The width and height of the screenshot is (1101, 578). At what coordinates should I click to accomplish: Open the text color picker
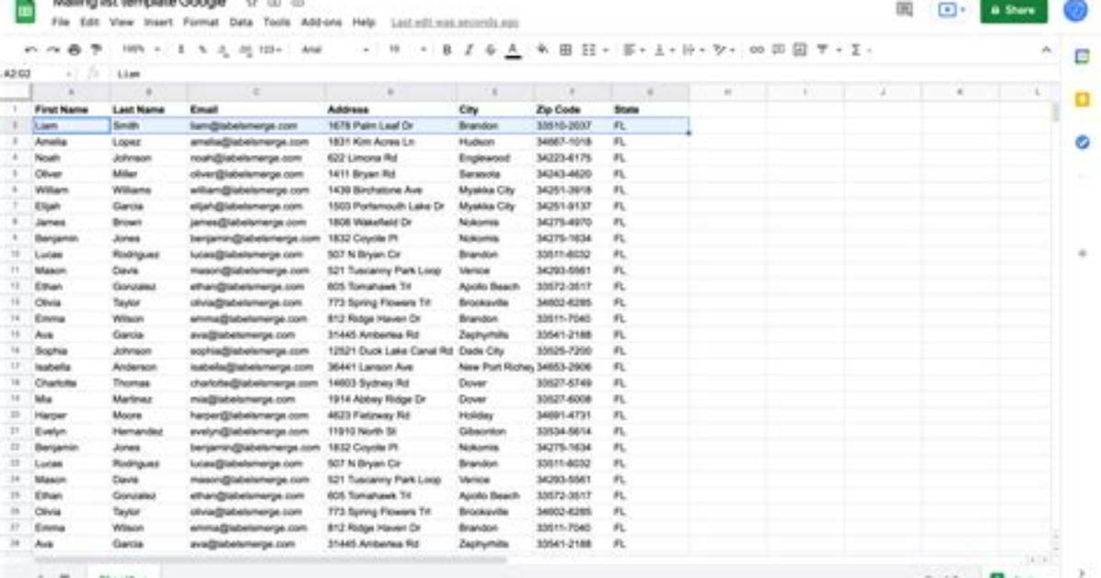514,50
